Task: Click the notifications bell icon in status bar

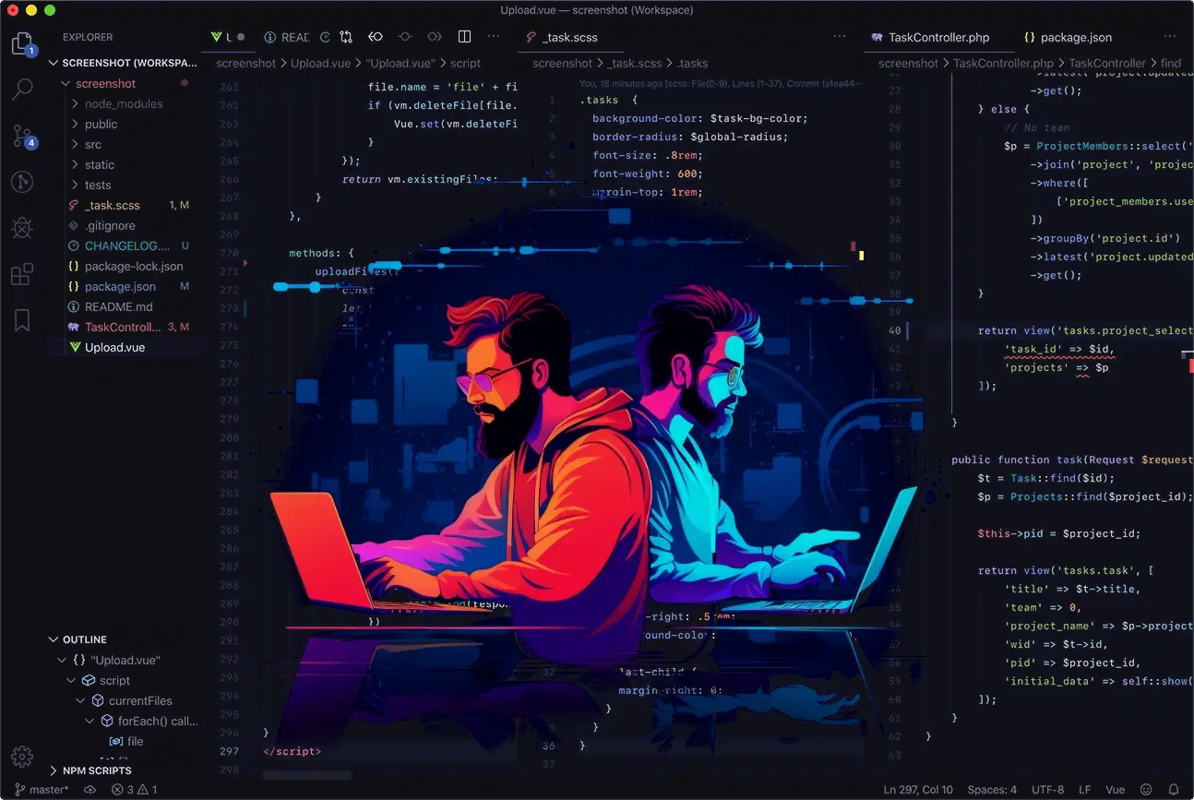Action: [1174, 790]
